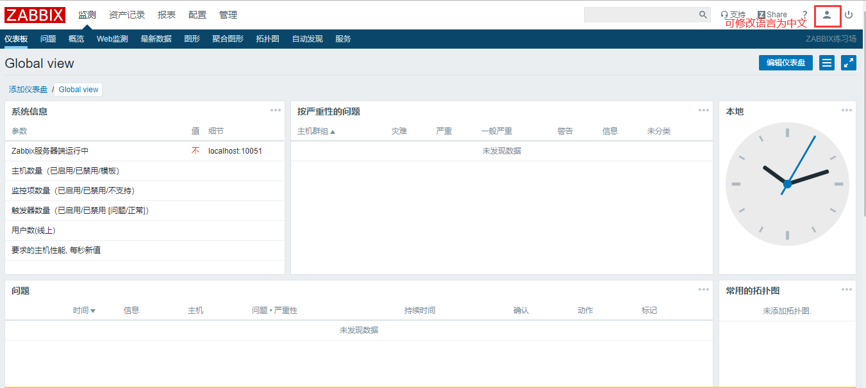
Task: Toggle fullscreen kiosk mode icon
Action: [849, 63]
